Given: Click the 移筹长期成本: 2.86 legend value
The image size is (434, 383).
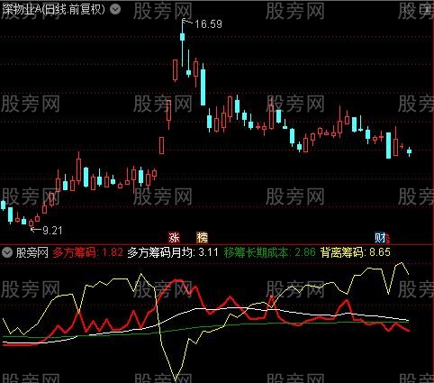Looking at the screenshot, I should (269, 252).
